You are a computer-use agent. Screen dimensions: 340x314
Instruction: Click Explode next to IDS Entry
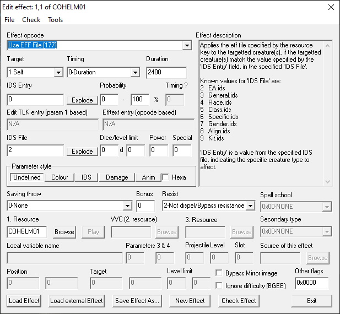point(82,100)
